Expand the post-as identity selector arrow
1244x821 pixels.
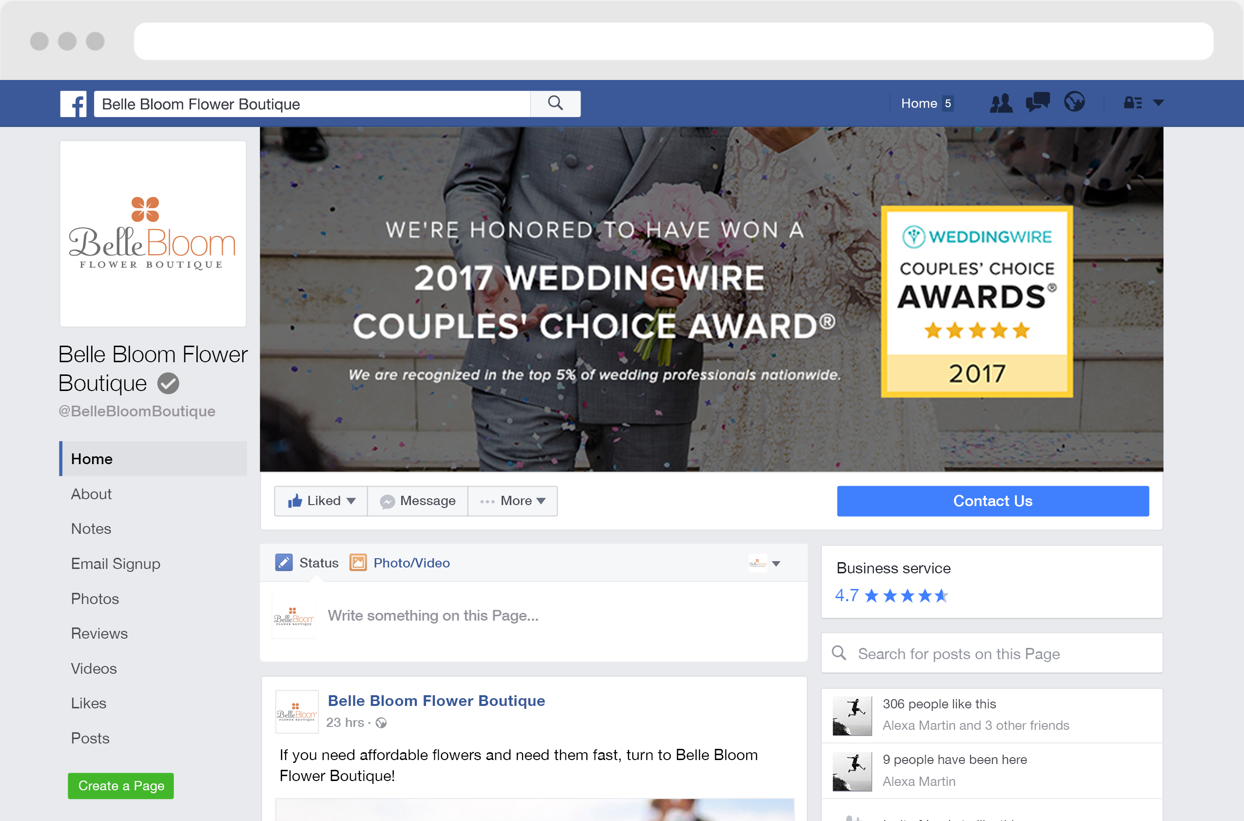tap(777, 564)
